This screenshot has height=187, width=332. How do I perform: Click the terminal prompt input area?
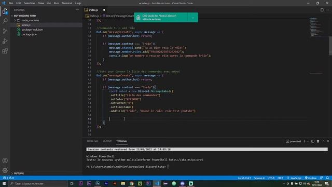168,167
